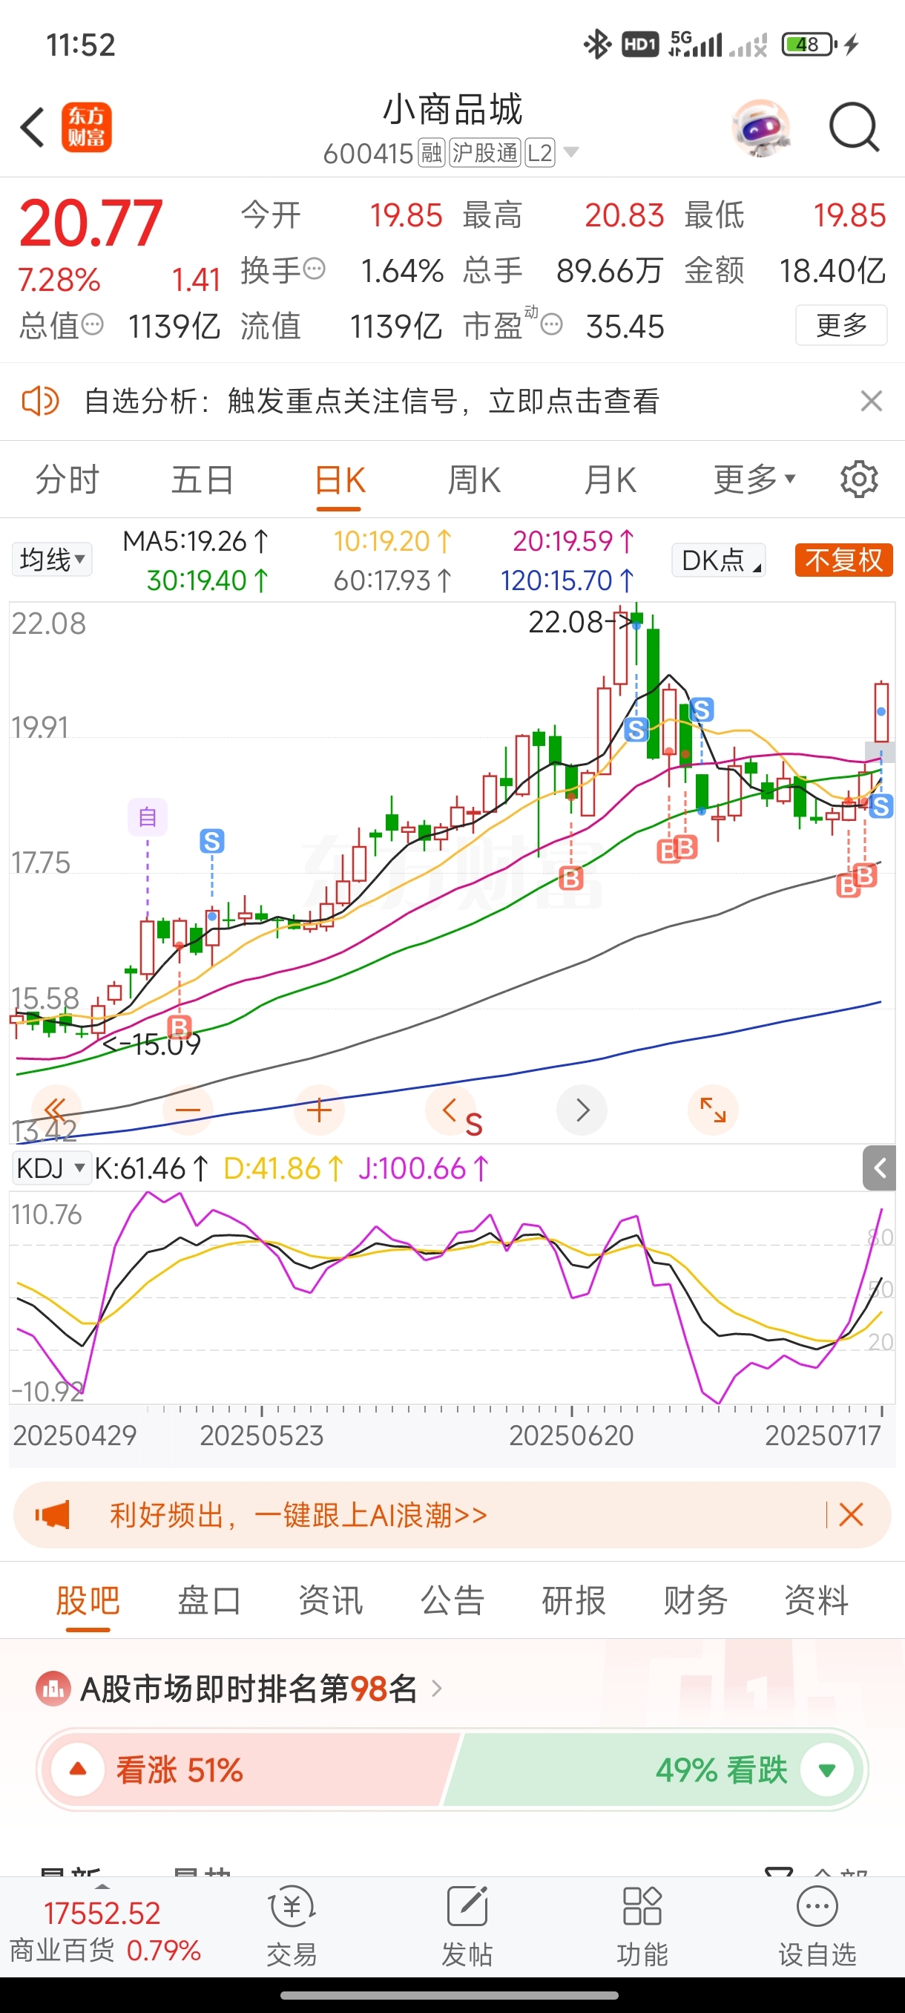Viewport: 905px width, 2013px height.
Task: Open the 资讯 tab
Action: point(331,1600)
